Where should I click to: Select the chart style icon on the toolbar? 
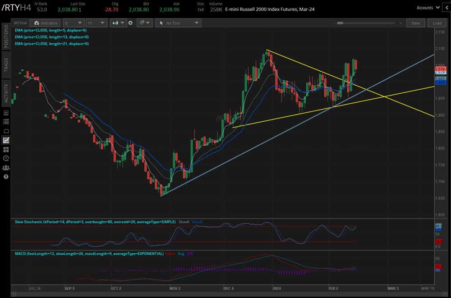click(116, 23)
